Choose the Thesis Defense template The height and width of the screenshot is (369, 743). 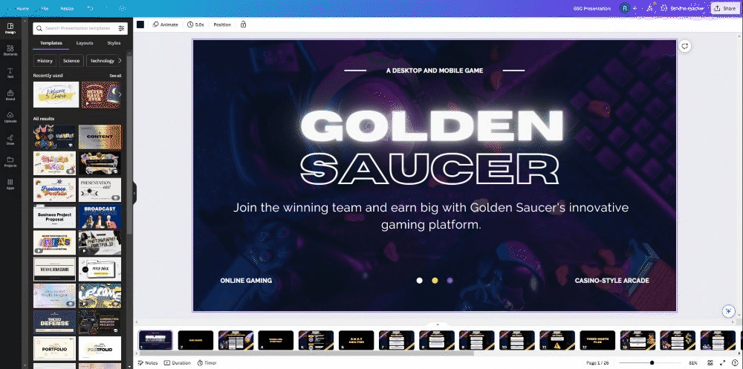[54, 322]
